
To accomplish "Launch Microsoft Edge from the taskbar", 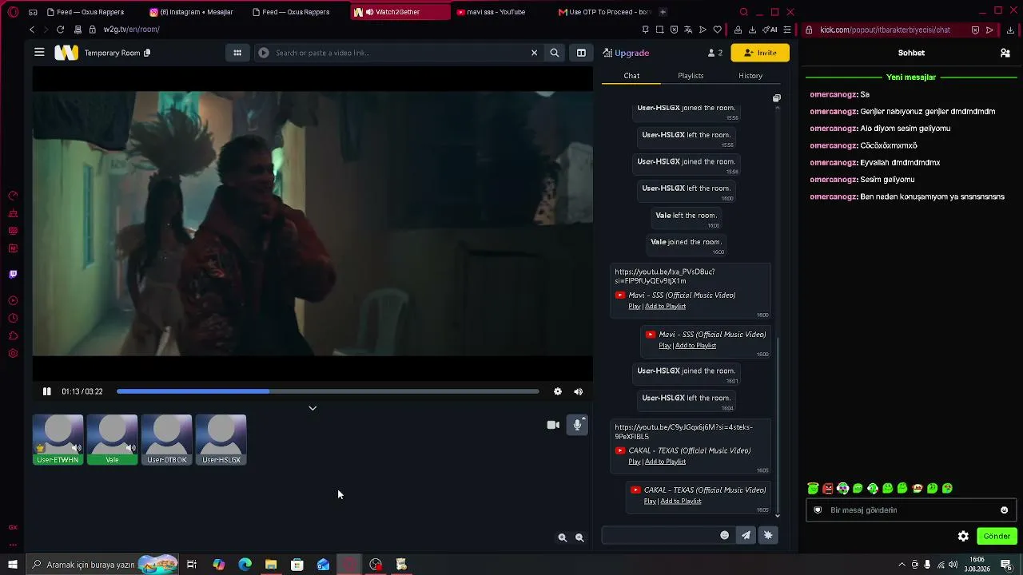I will tap(245, 565).
